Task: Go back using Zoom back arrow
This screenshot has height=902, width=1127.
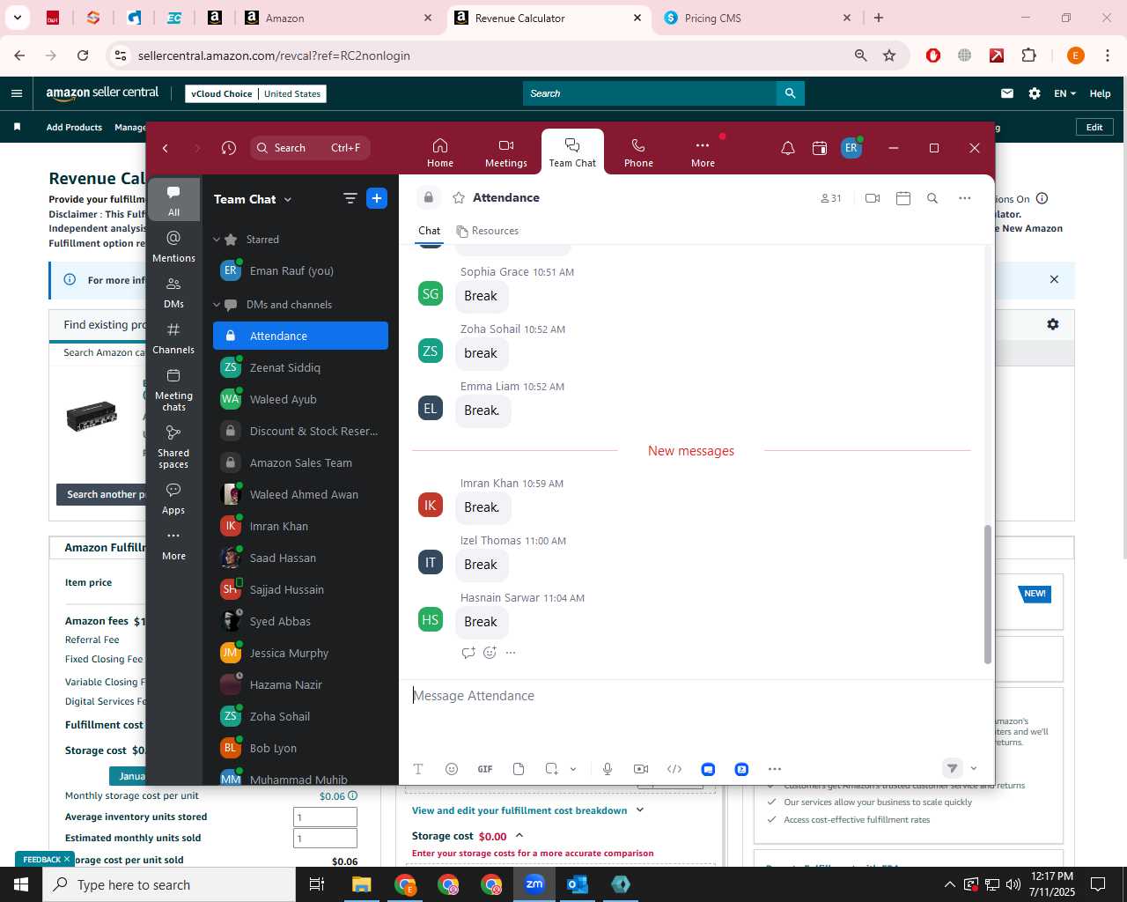Action: (166, 148)
